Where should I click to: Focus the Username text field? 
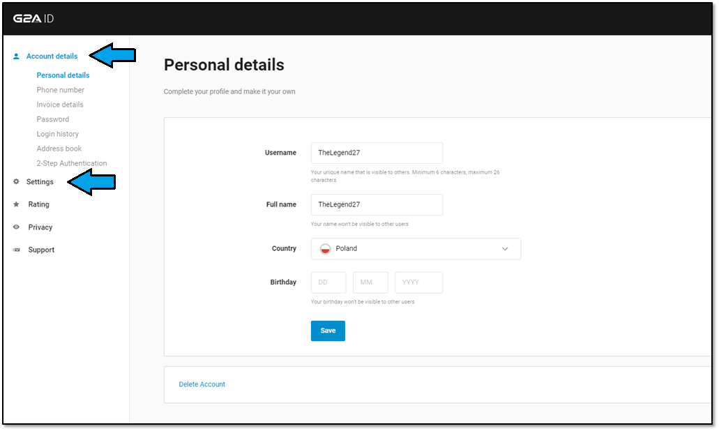tap(377, 153)
